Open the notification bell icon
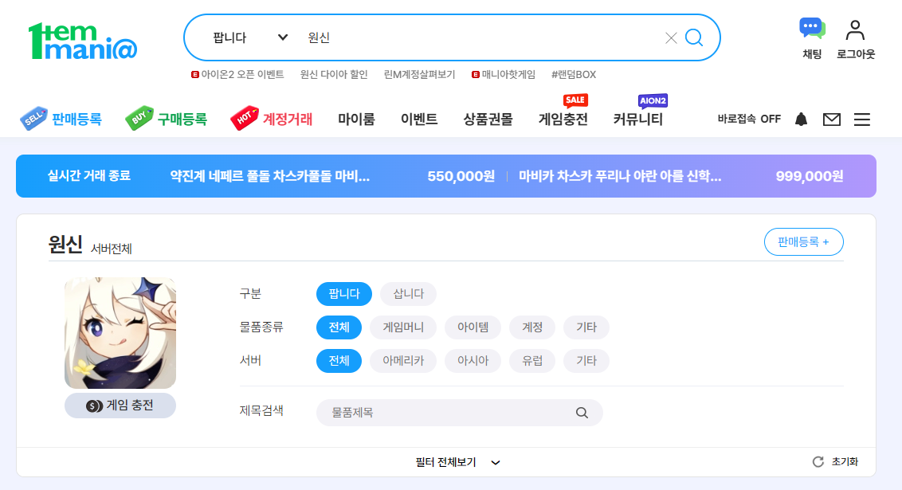Screen dimensions: 902x490 [x=801, y=119]
